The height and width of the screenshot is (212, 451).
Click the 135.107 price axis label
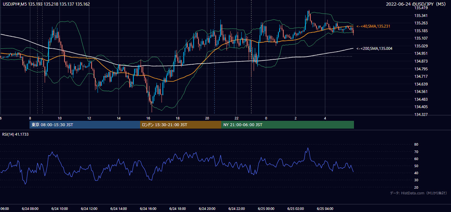421,39
